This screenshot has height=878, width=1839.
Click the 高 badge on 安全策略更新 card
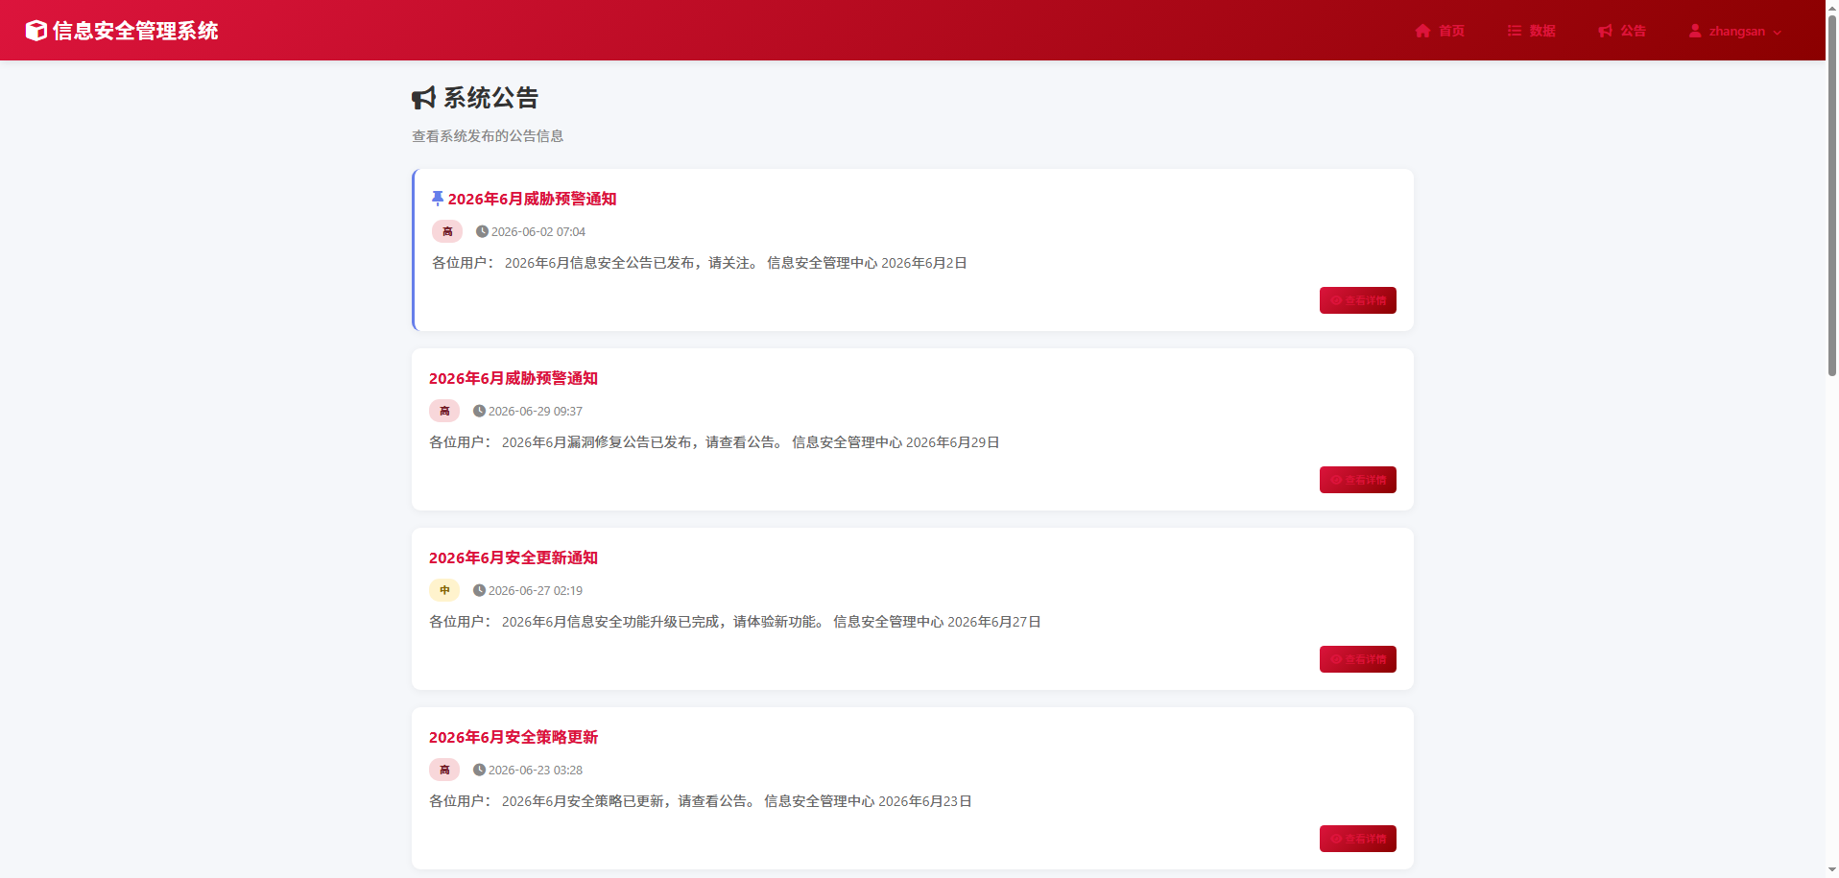click(x=444, y=770)
